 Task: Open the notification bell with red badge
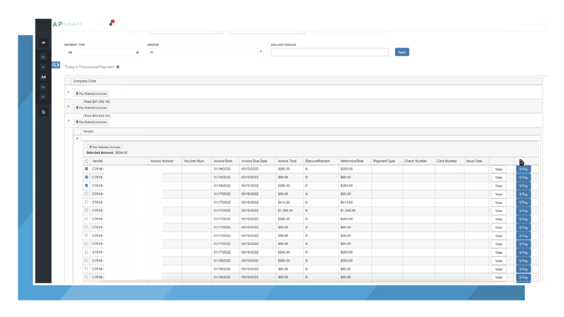click(x=112, y=23)
